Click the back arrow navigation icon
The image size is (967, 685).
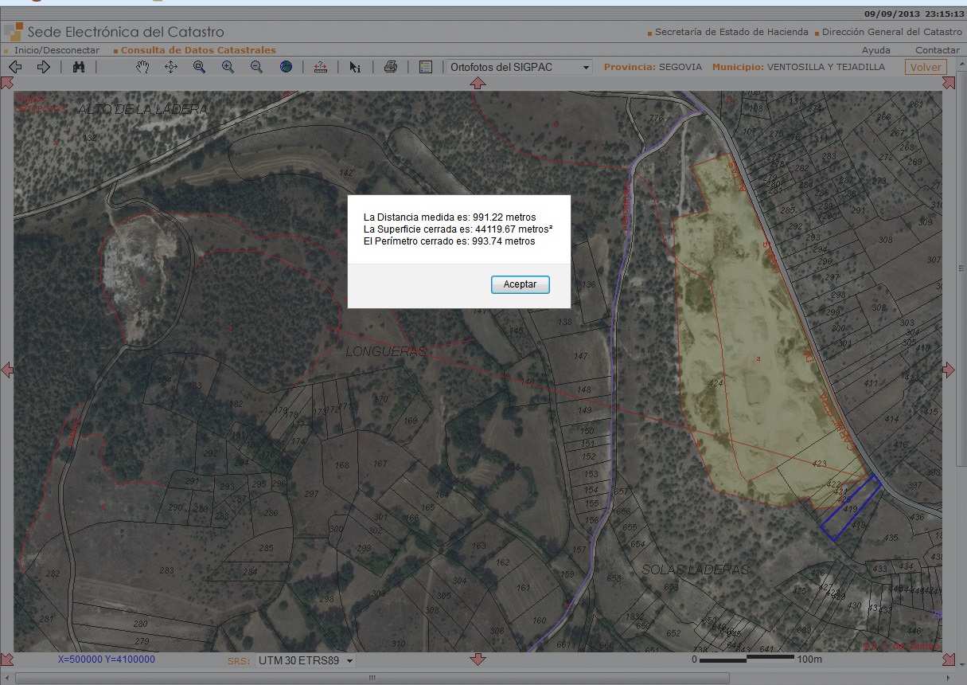pyautogui.click(x=15, y=67)
